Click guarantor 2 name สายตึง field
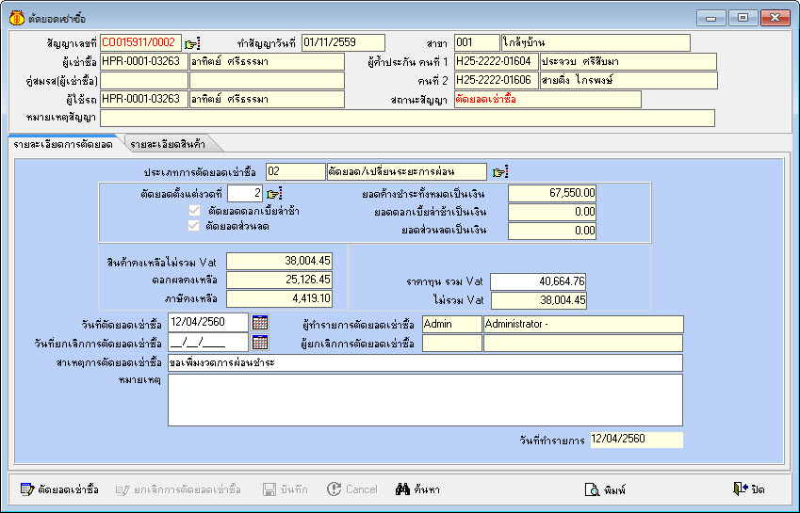Viewport: 800px width, 513px height. point(629,81)
